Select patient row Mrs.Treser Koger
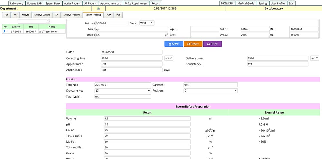This screenshot has width=322, height=159. [34, 32]
